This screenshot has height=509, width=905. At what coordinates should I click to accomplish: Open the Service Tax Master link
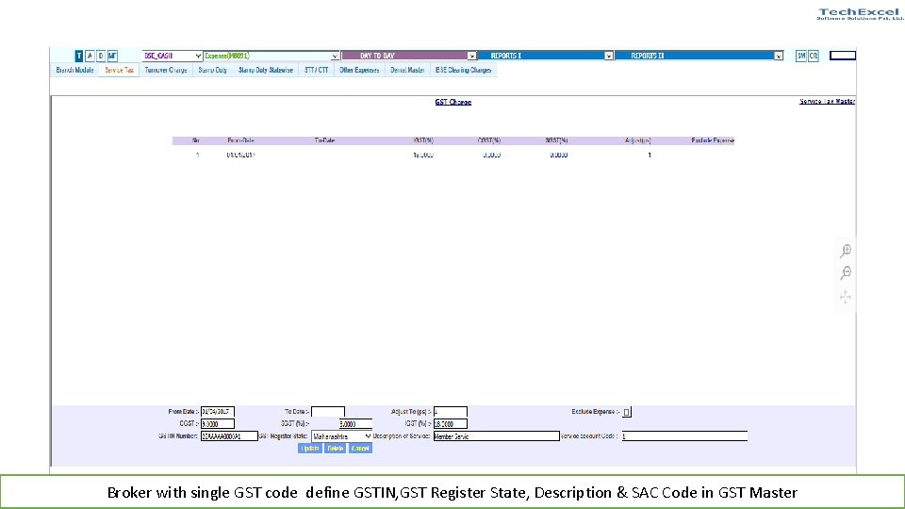coord(827,101)
